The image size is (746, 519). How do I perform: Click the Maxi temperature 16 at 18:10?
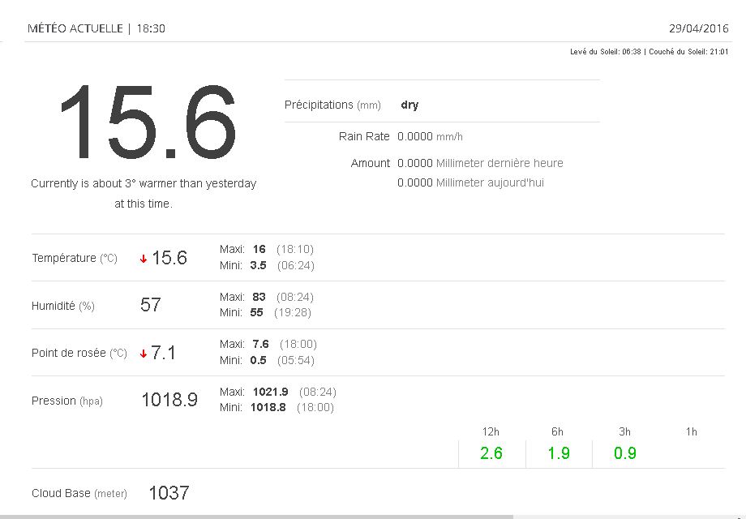259,249
